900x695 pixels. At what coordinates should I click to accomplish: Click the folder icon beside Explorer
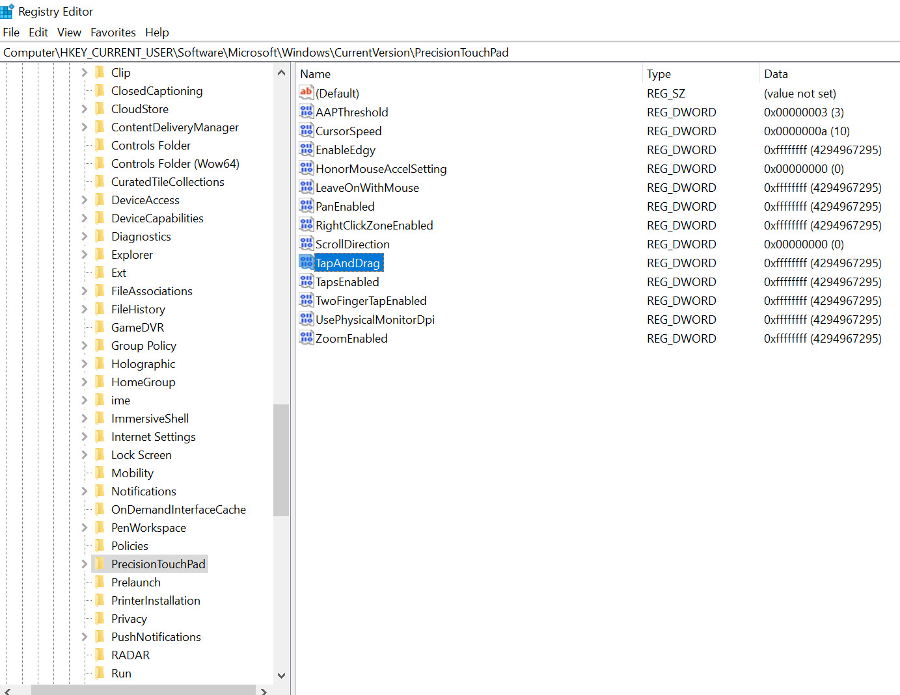[x=100, y=254]
